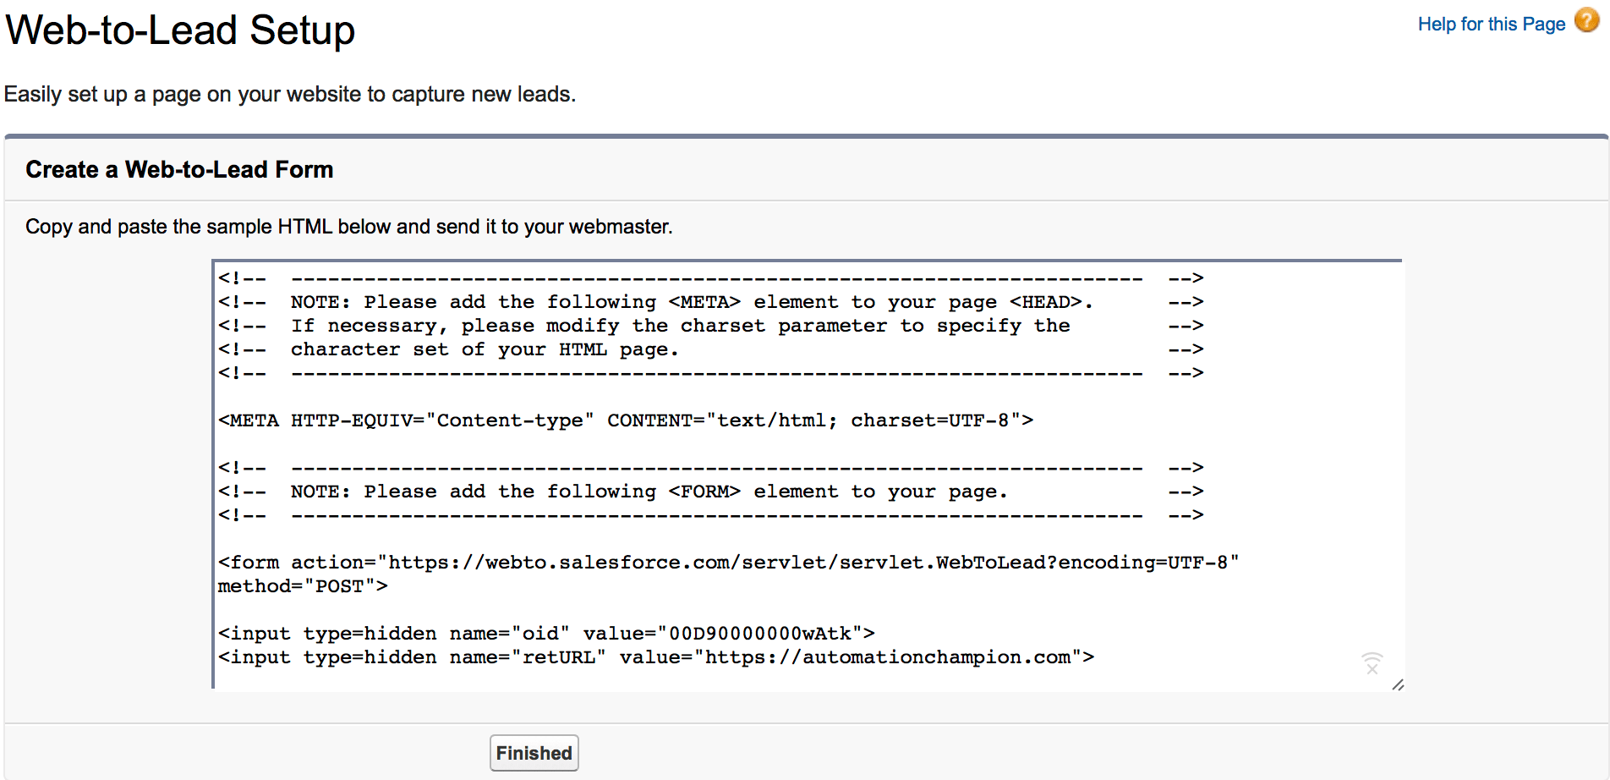Click the META HTTP-EQUIV line in code
Image resolution: width=1610 pixels, height=780 pixels.
tap(626, 420)
